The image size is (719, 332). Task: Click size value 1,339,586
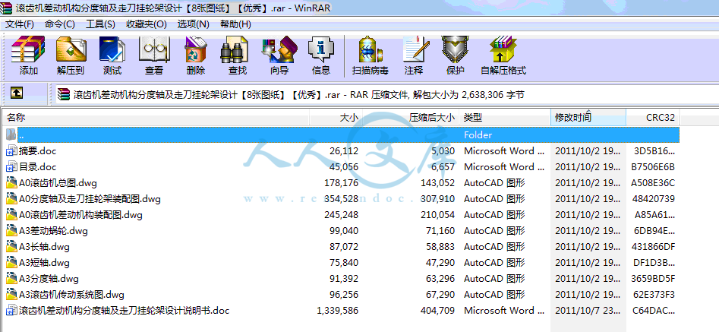point(338,311)
